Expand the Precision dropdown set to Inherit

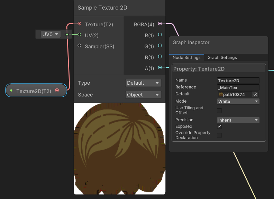238,120
